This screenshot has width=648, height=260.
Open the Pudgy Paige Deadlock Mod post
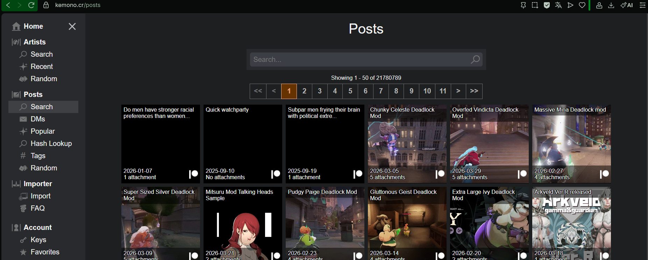click(x=325, y=223)
